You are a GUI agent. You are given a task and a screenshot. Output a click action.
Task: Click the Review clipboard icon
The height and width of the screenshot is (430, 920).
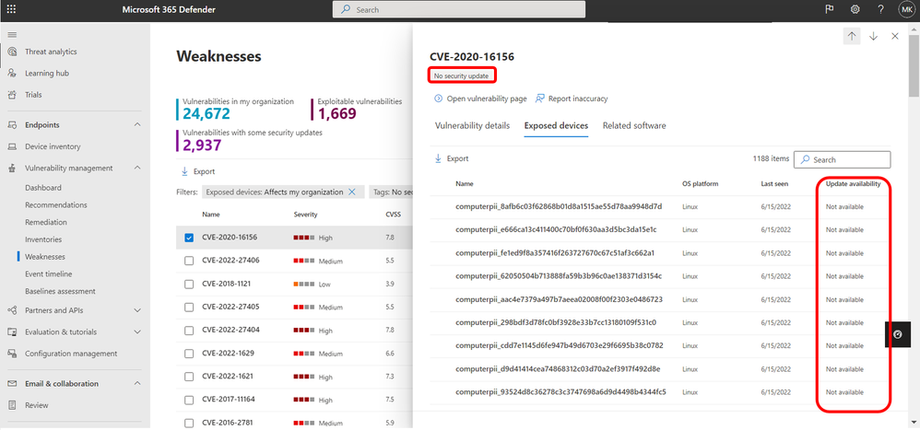[x=12, y=405]
